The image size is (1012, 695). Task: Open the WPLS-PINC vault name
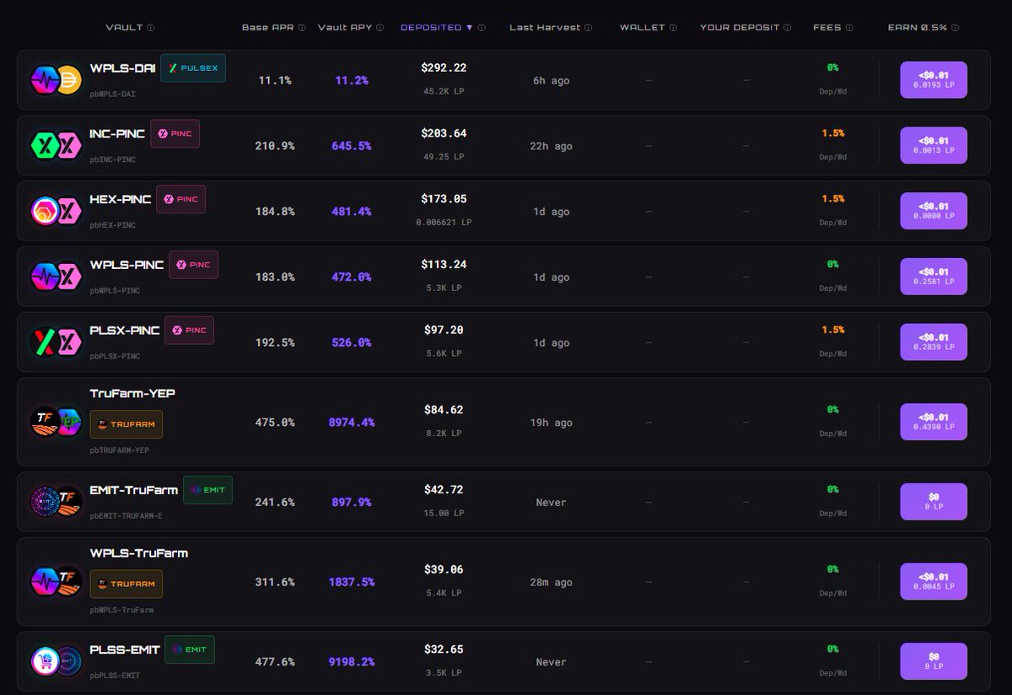(127, 265)
